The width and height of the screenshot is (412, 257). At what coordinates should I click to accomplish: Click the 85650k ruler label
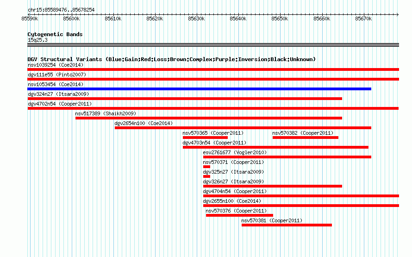pos(280,19)
